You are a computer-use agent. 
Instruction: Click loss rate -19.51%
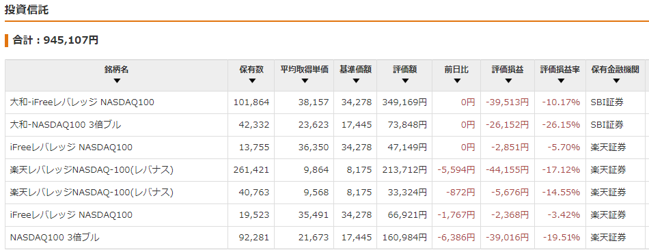tap(562, 238)
